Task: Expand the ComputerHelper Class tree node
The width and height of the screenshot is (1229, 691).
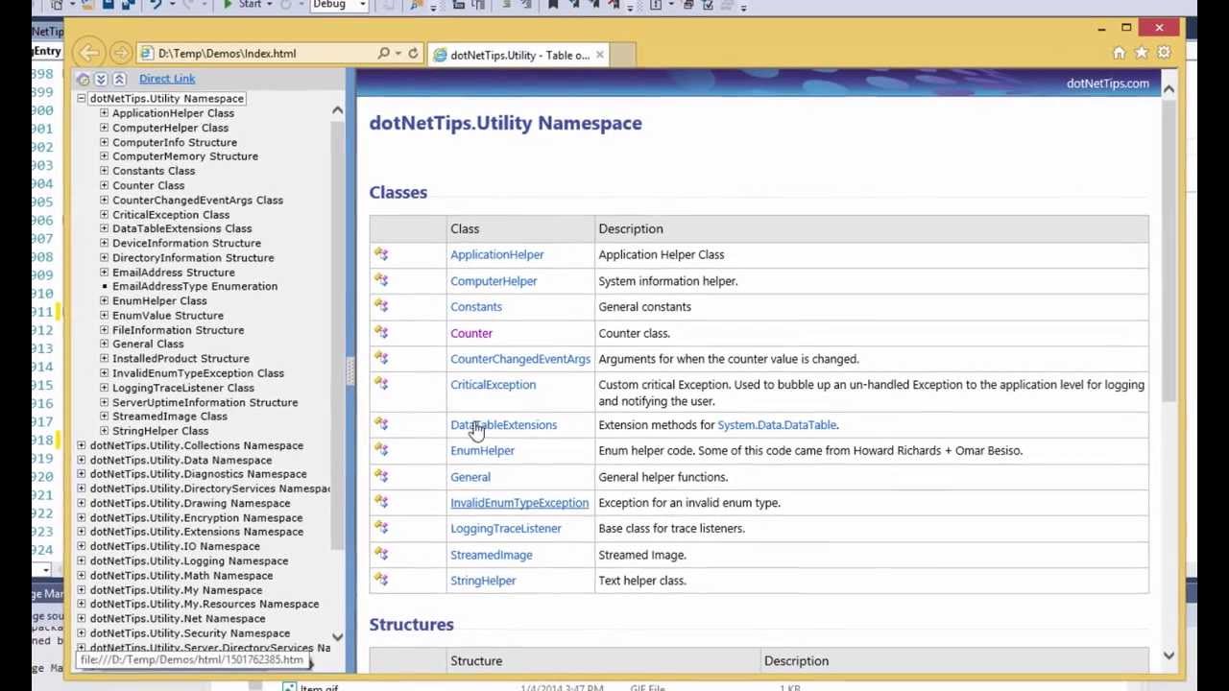Action: tap(104, 128)
